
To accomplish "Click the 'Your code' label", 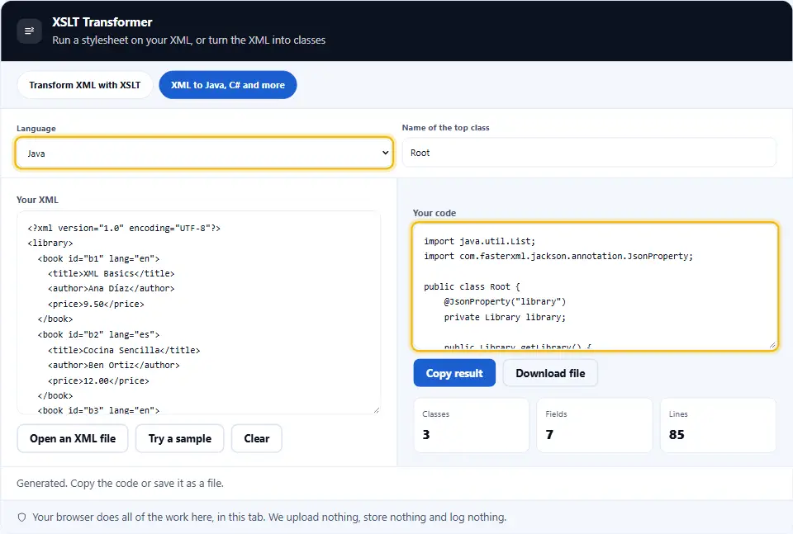I will [x=434, y=213].
